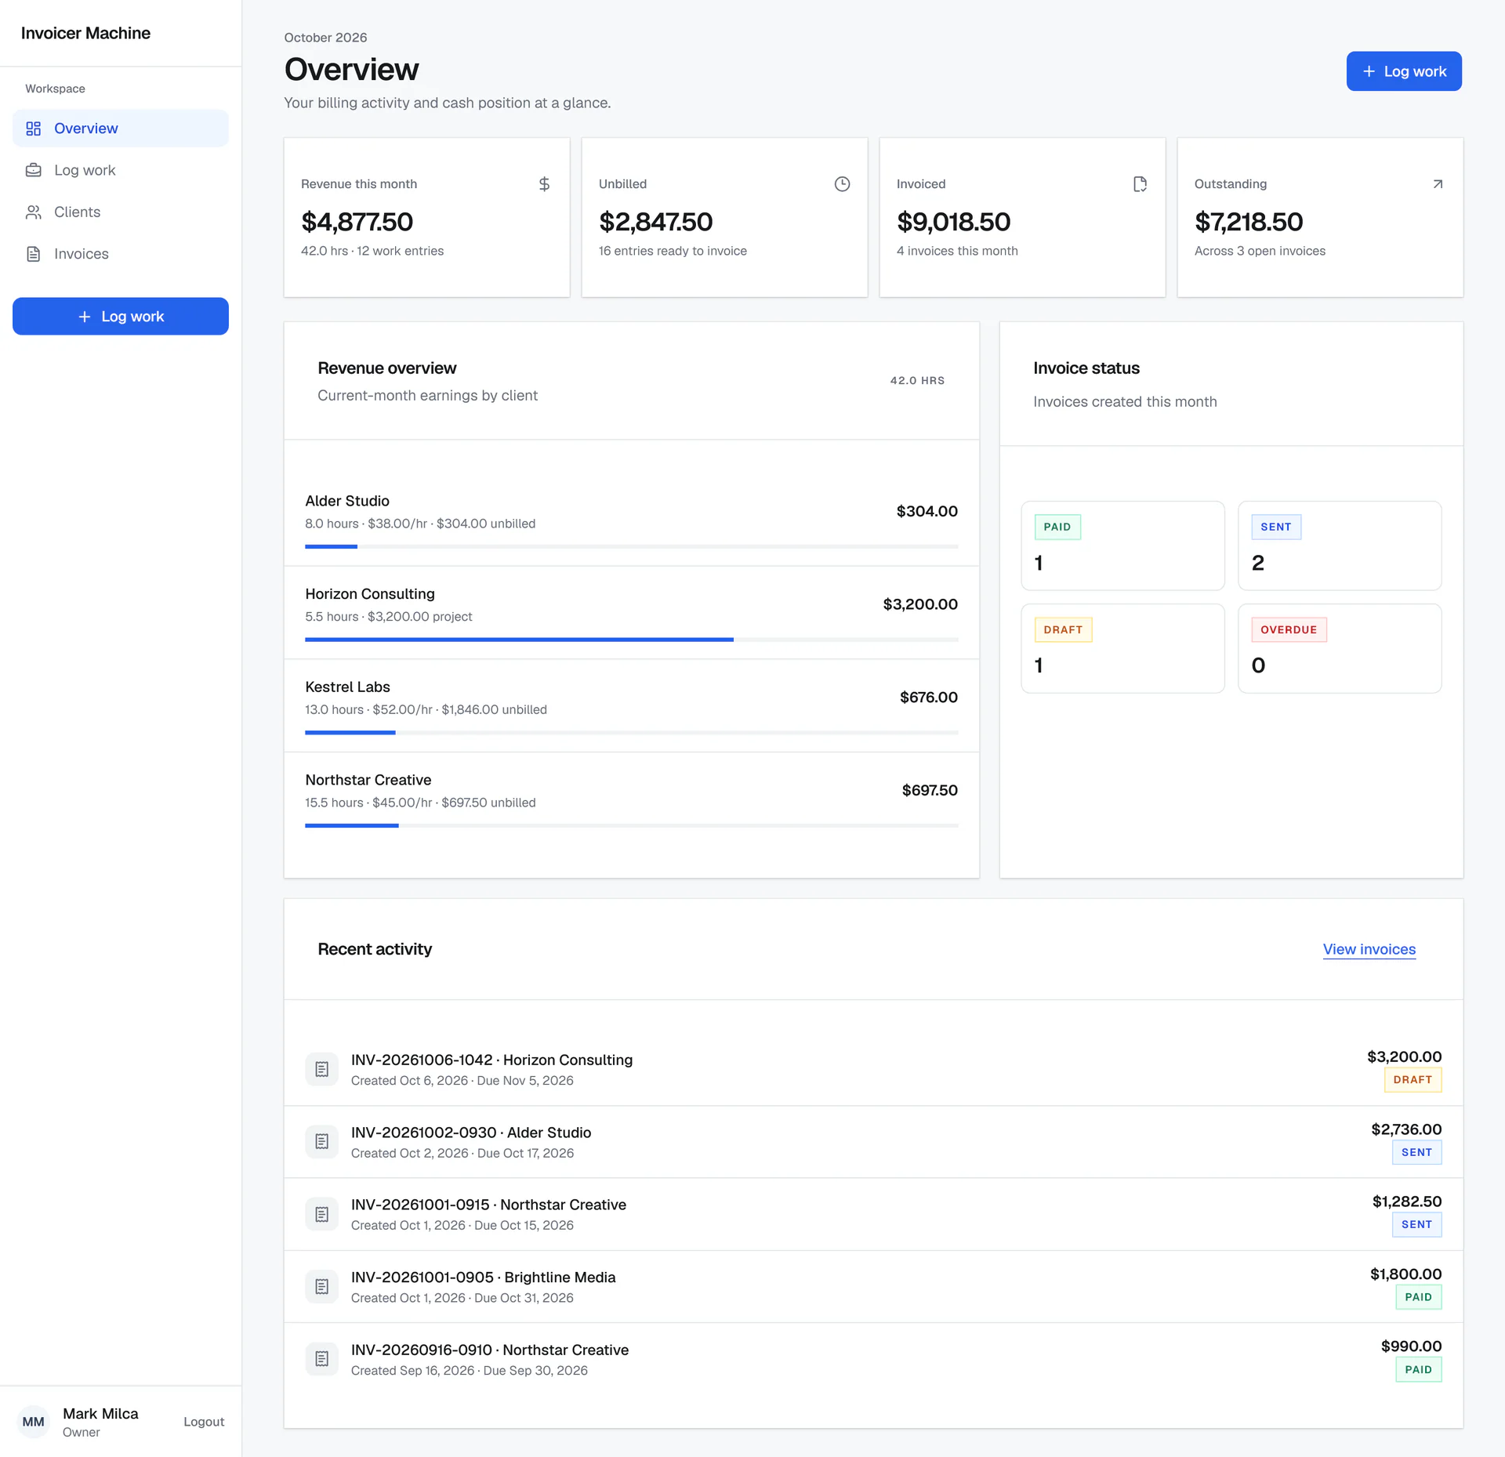Click INV-20261001-0915 · Northstar Creative row title
This screenshot has width=1505, height=1457.
point(488,1205)
